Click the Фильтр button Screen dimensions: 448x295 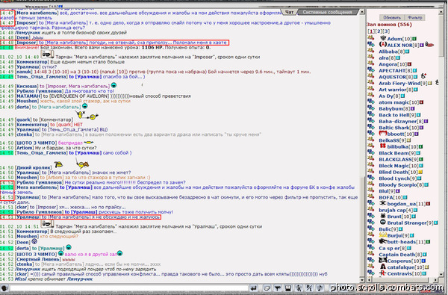415,18
